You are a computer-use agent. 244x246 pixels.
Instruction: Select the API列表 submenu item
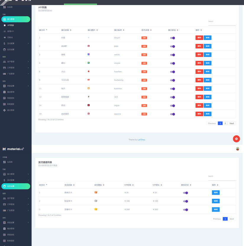[11, 25]
